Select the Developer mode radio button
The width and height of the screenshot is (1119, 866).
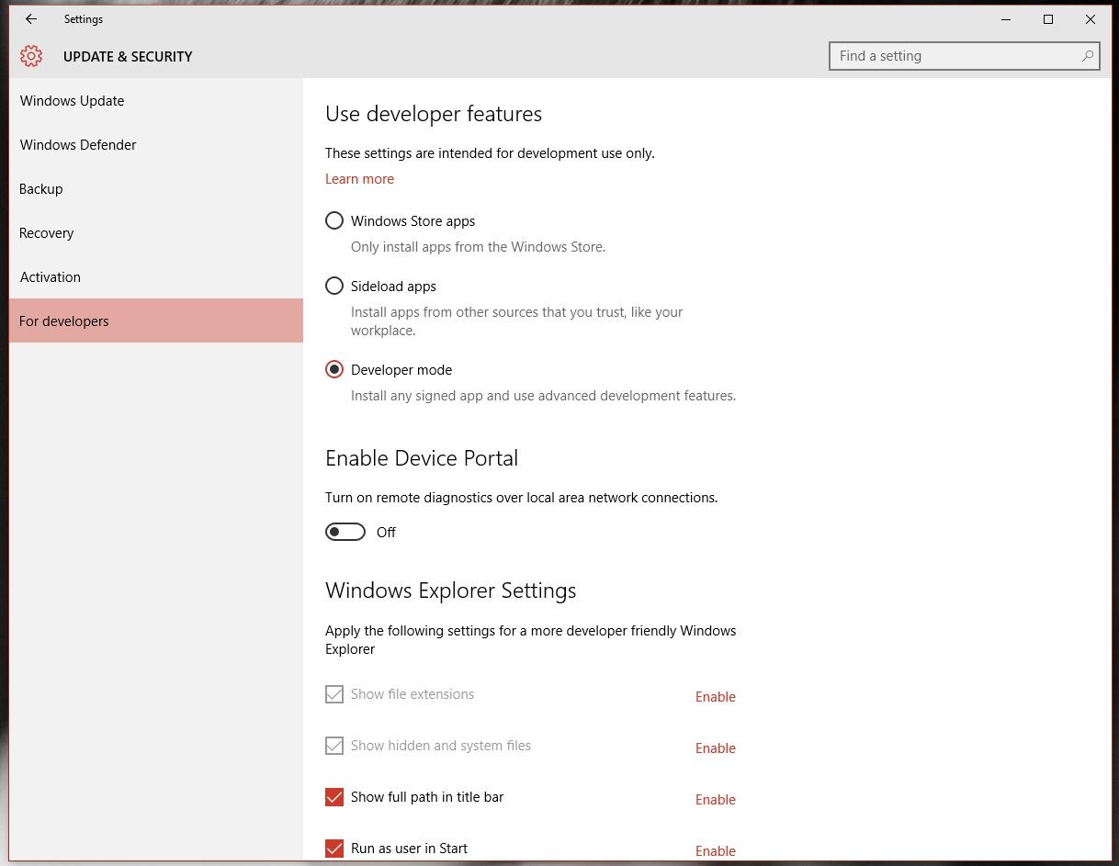pos(334,369)
